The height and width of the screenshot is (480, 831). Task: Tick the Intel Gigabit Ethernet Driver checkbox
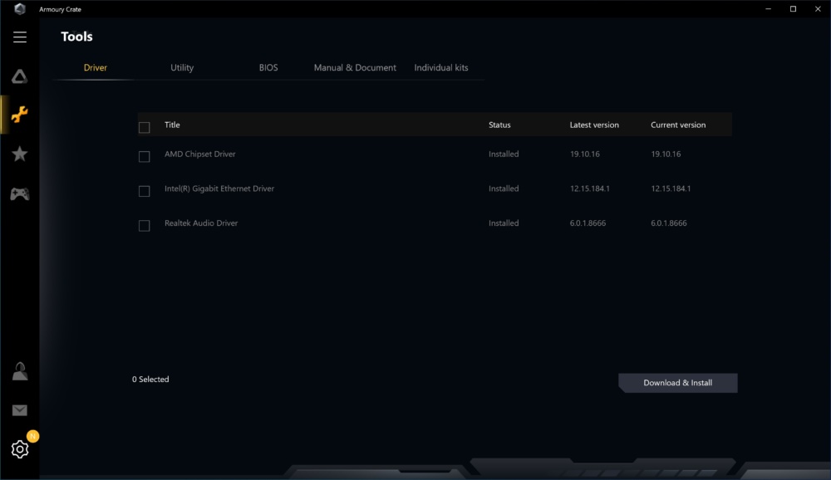[144, 191]
